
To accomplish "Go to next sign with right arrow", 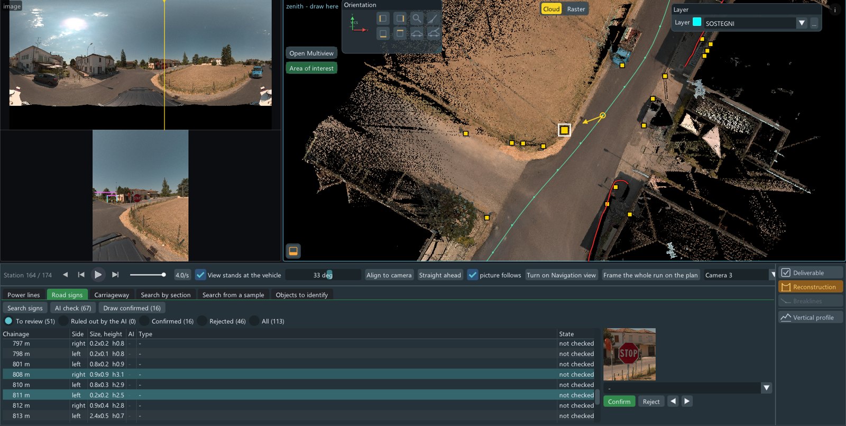I will pyautogui.click(x=687, y=401).
